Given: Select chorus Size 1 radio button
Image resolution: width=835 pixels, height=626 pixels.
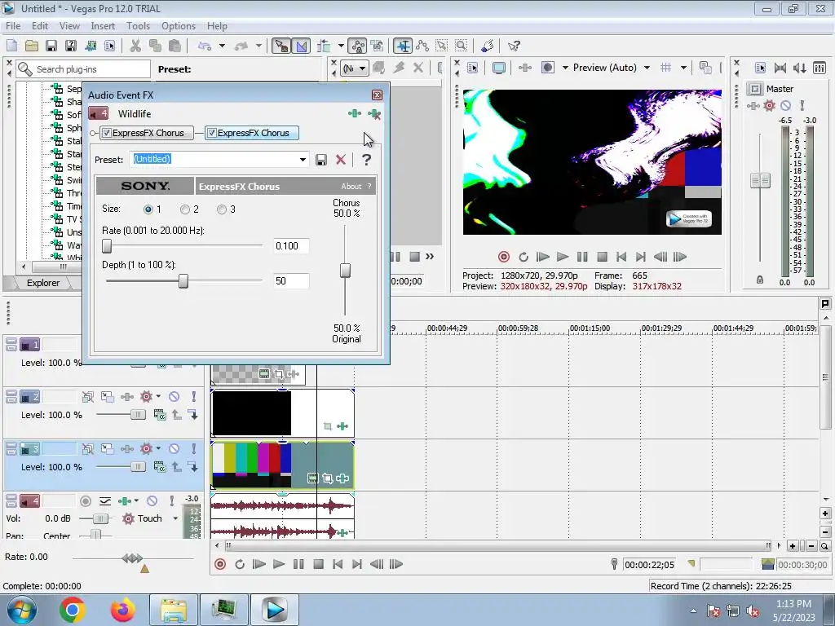Looking at the screenshot, I should coord(148,209).
